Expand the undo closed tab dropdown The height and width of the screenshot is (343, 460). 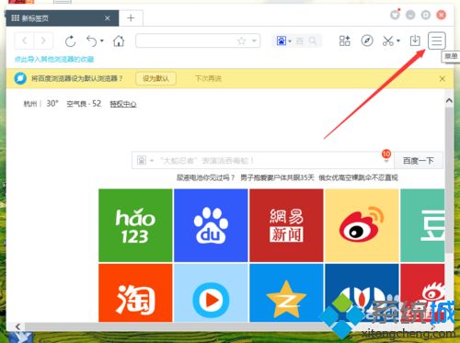coord(102,40)
